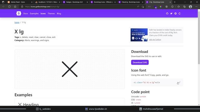Open tab actions menu icon
The width and height of the screenshot is (200, 112).
pyautogui.click(x=3, y=2)
